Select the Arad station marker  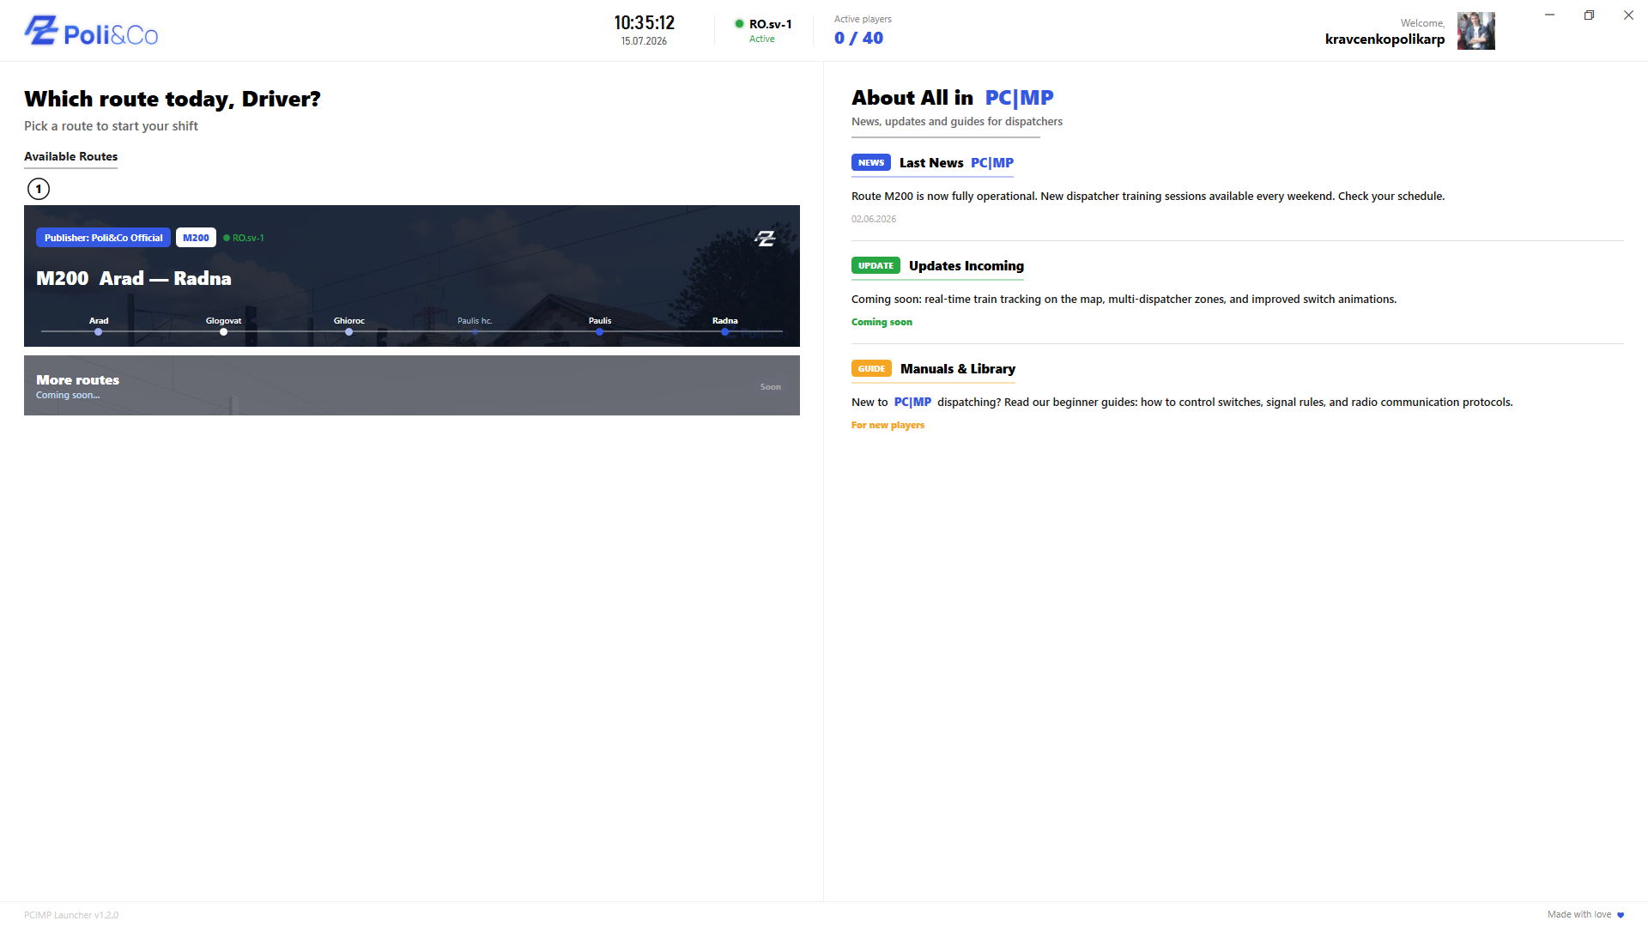(99, 331)
